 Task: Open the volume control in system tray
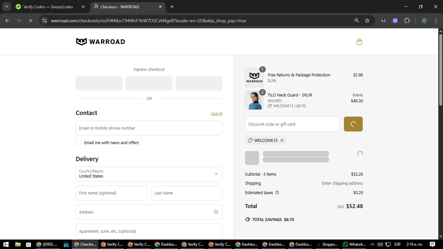[380, 244]
